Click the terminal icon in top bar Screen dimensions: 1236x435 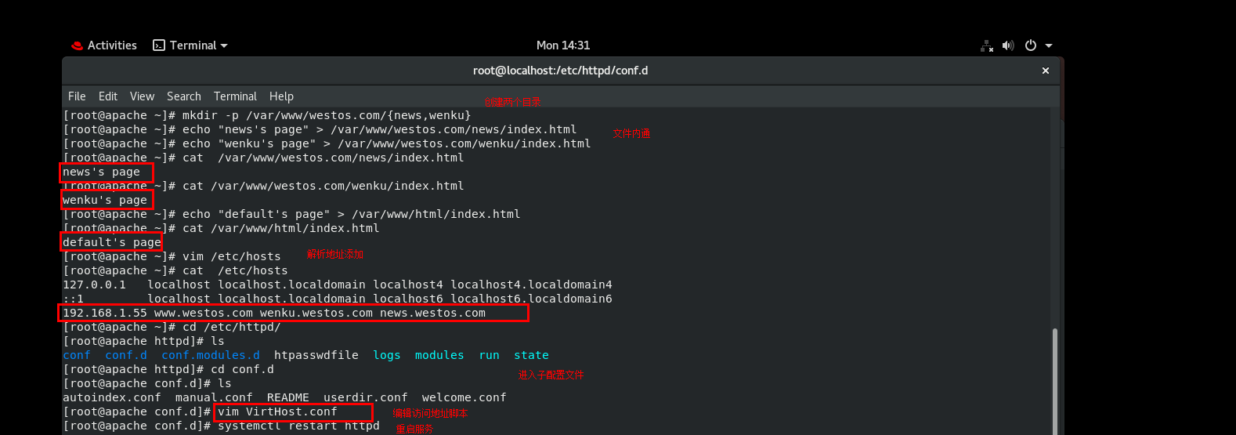[x=159, y=45]
